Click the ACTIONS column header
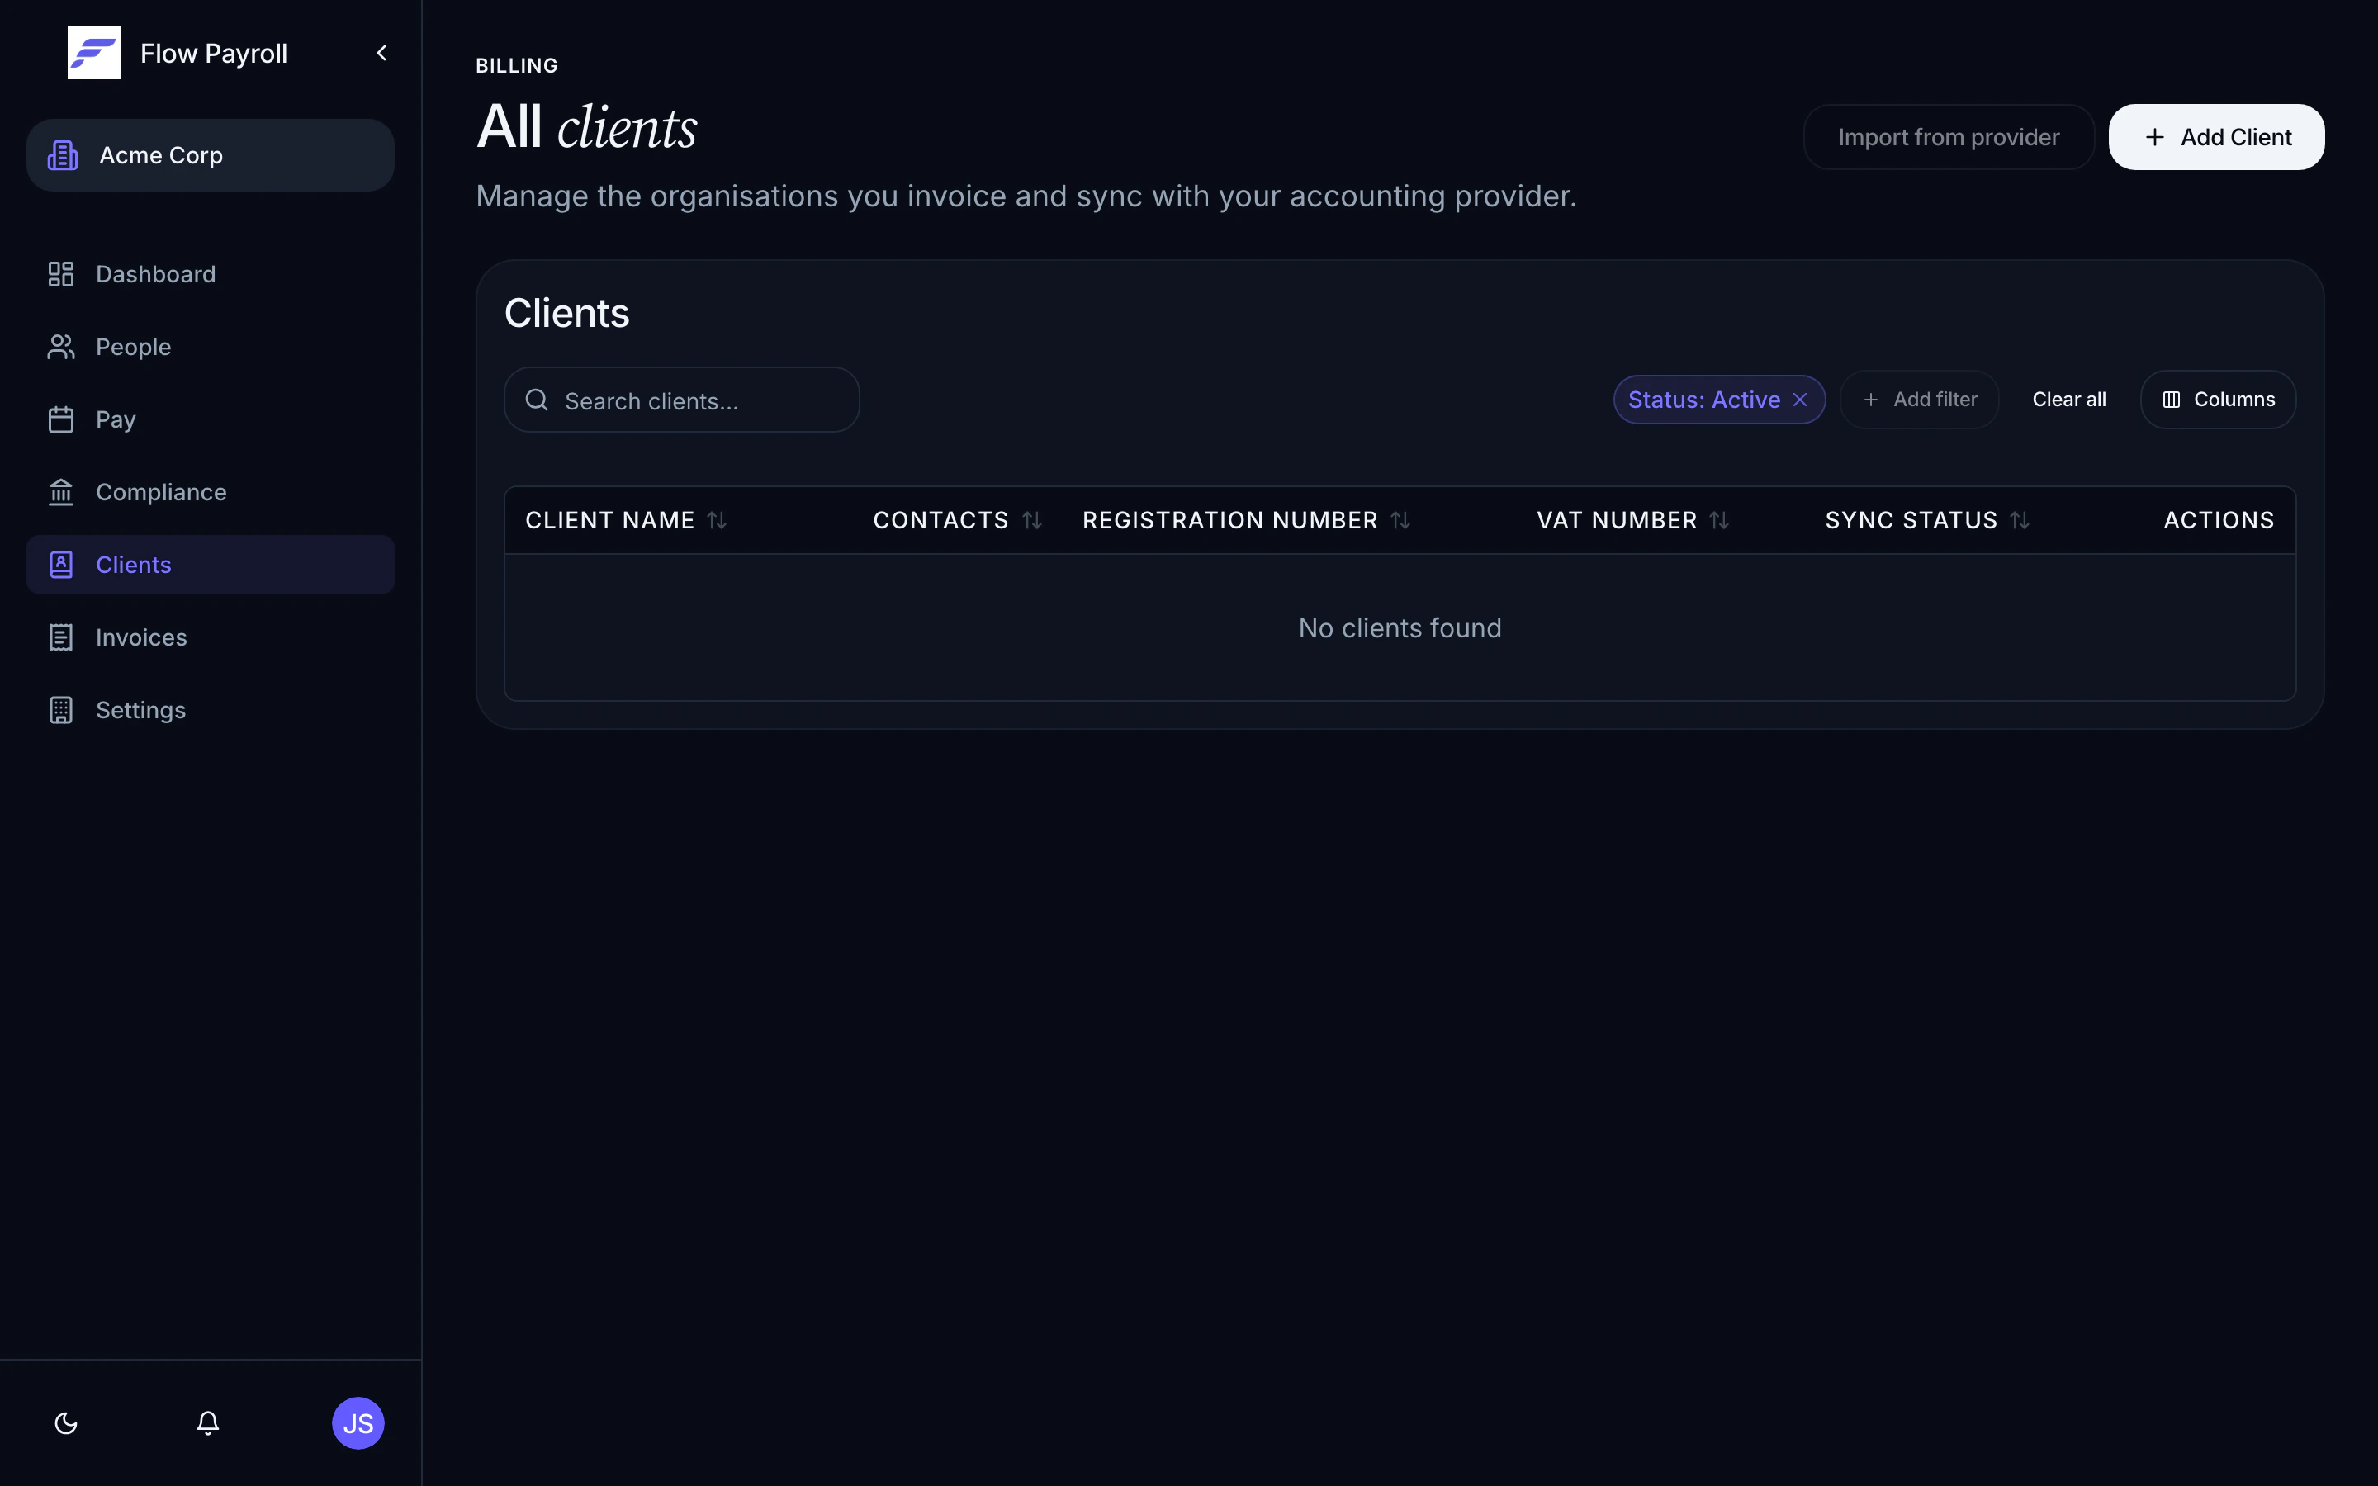Viewport: 2378px width, 1486px height. [2219, 520]
